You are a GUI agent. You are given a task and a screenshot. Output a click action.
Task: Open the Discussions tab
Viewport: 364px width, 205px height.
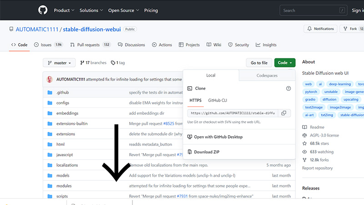131,45
